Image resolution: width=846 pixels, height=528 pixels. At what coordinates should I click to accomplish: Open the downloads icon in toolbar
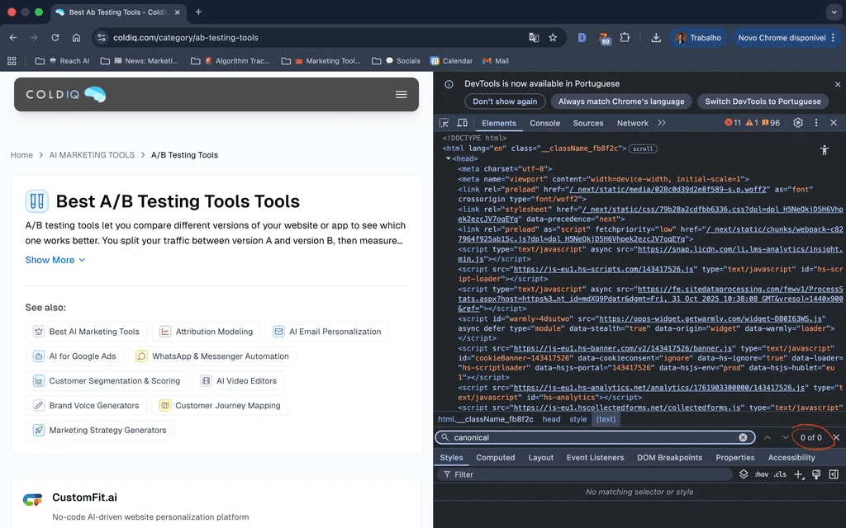(x=655, y=38)
